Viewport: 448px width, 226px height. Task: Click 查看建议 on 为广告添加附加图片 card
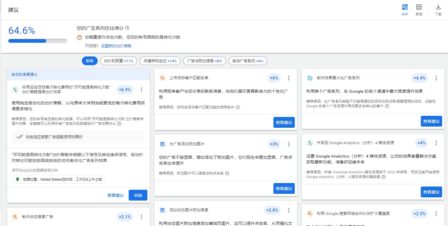tap(284, 189)
